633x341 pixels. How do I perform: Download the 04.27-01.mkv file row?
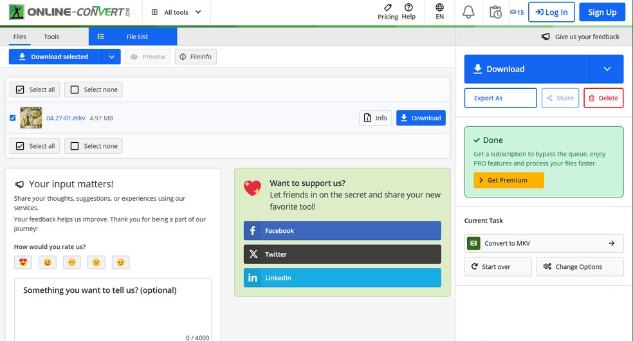tap(421, 118)
